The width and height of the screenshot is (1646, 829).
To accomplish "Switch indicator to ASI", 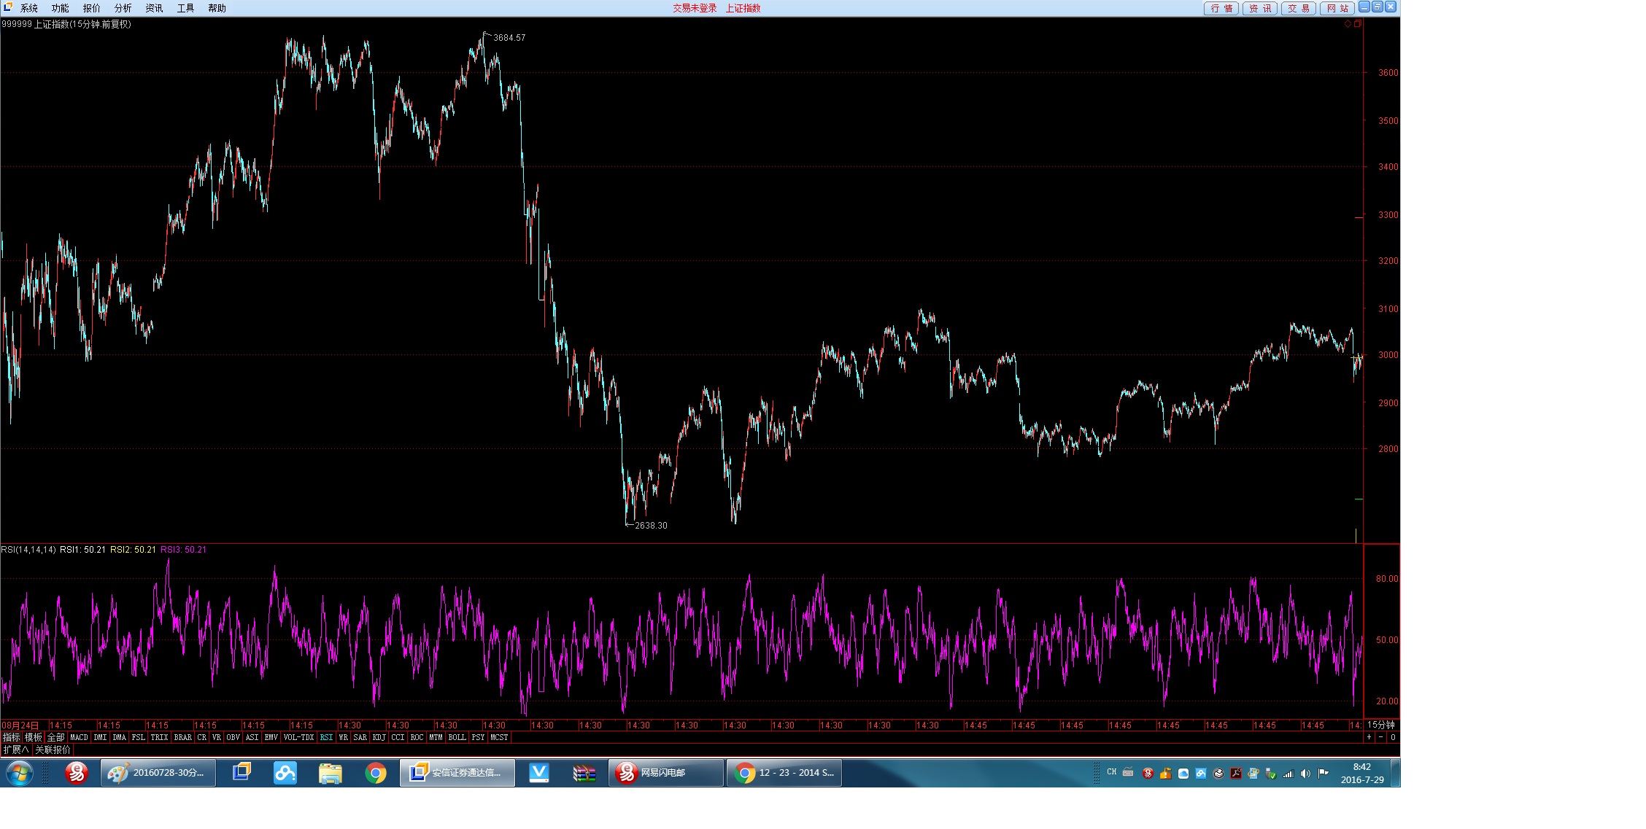I will [x=252, y=737].
